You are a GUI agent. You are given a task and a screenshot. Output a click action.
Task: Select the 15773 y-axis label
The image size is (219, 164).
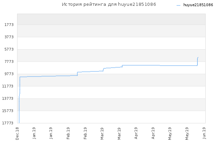click(x=8, y=111)
